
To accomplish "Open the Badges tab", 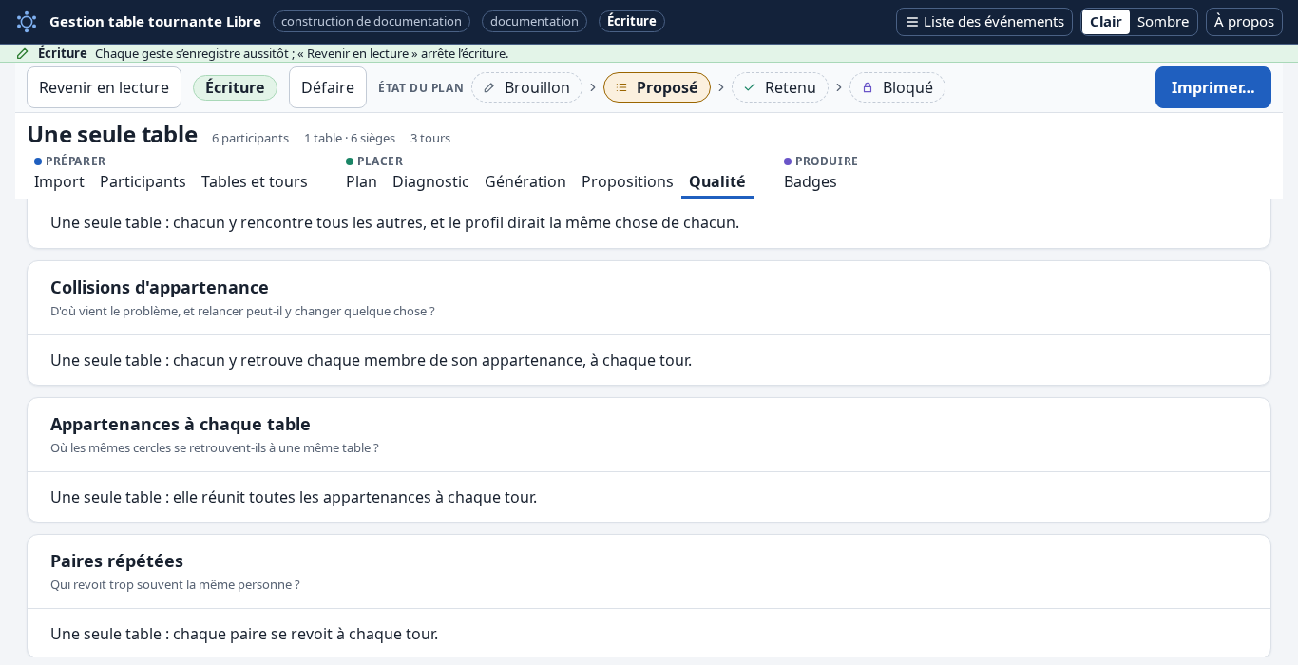I will coord(811,181).
